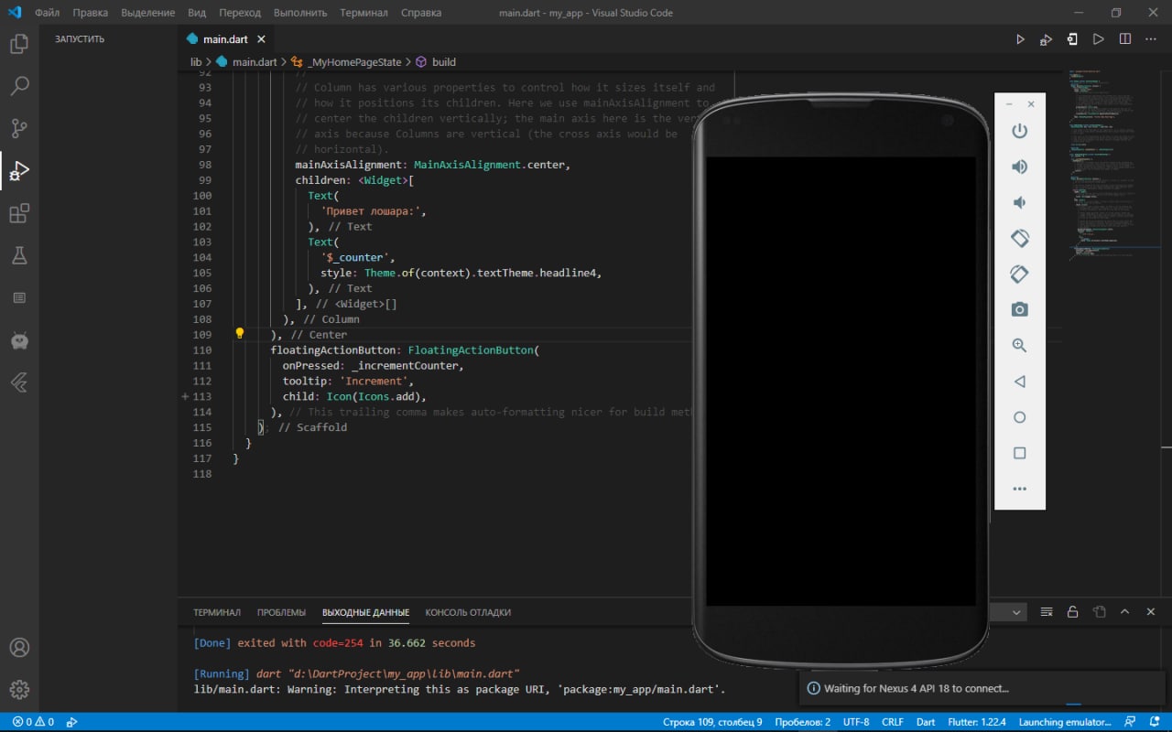Click the 'Пробелов: 2' indentation status
The height and width of the screenshot is (732, 1172).
pos(802,722)
